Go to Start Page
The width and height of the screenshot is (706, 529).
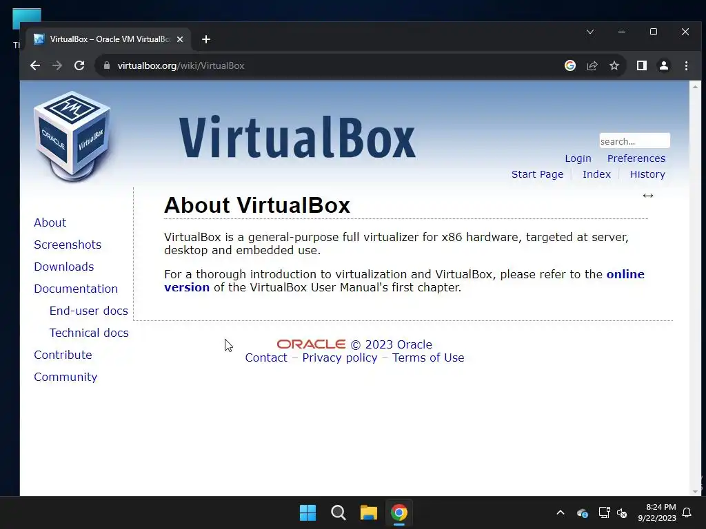tap(537, 174)
